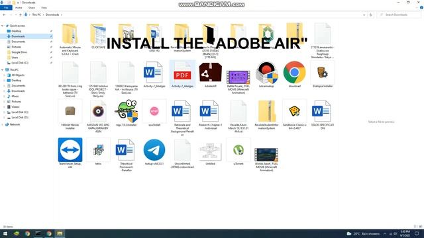This screenshot has width=424, height=238.
Task: Go up one folder level
Action: pyautogui.click(x=21, y=15)
